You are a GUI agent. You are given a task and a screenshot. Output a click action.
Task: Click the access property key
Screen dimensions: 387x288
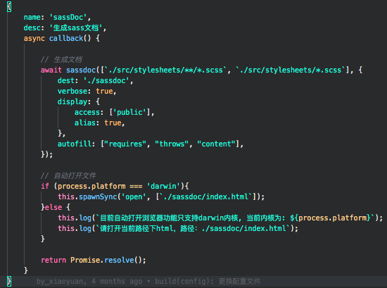tap(87, 113)
